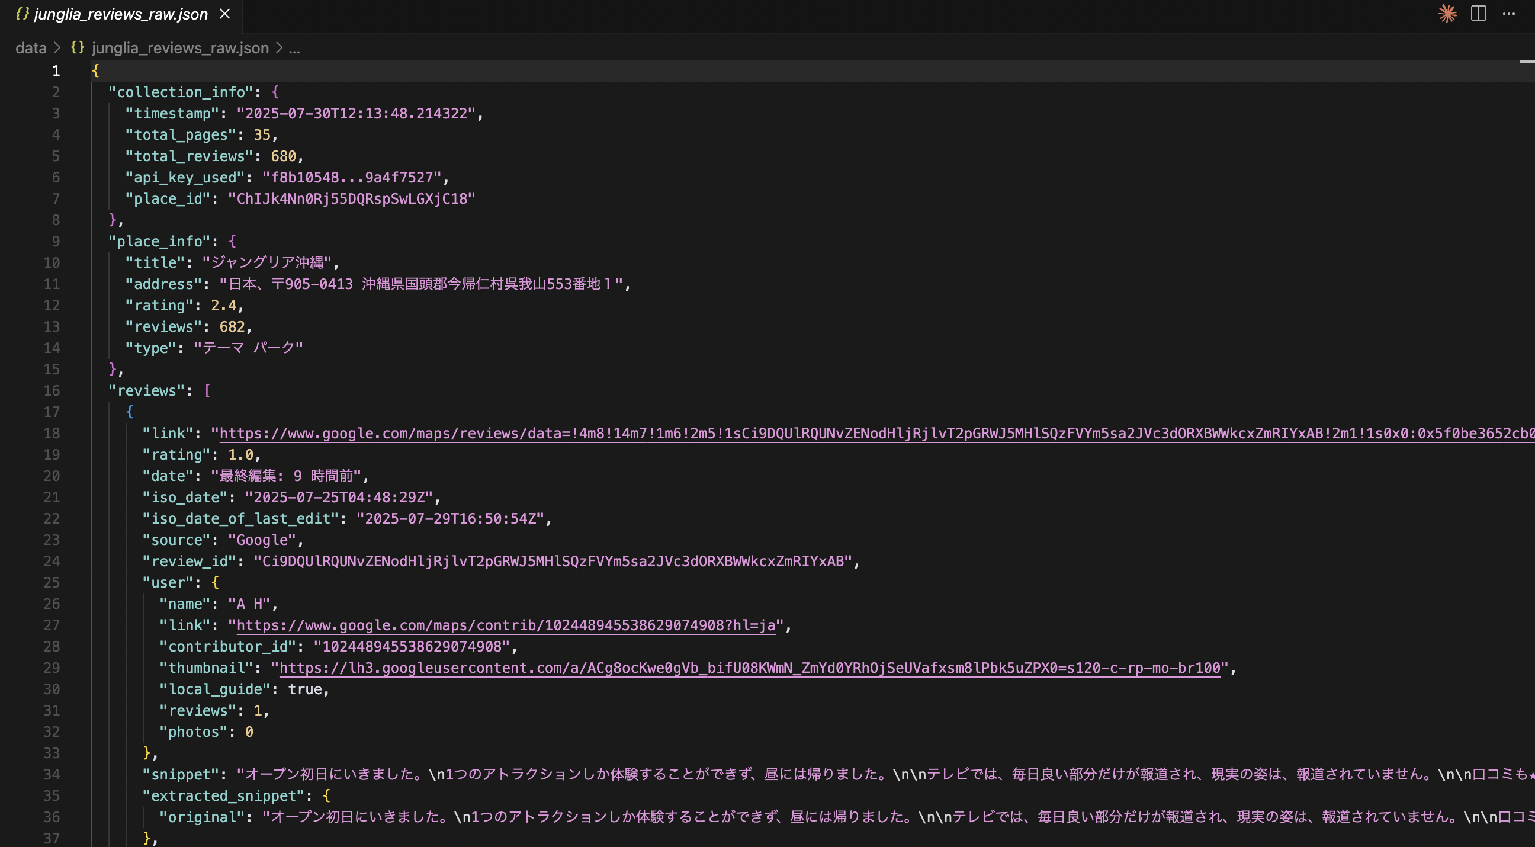Split the editor with the layout icon

[1479, 14]
